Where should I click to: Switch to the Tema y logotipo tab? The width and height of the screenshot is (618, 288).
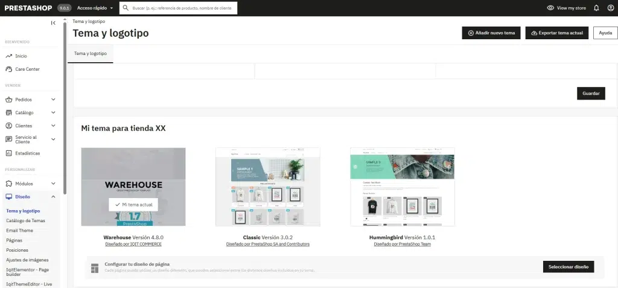91,53
